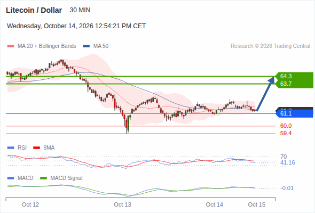The image size is (315, 213).
Task: Click the MACD legend label
Action: (x=25, y=178)
